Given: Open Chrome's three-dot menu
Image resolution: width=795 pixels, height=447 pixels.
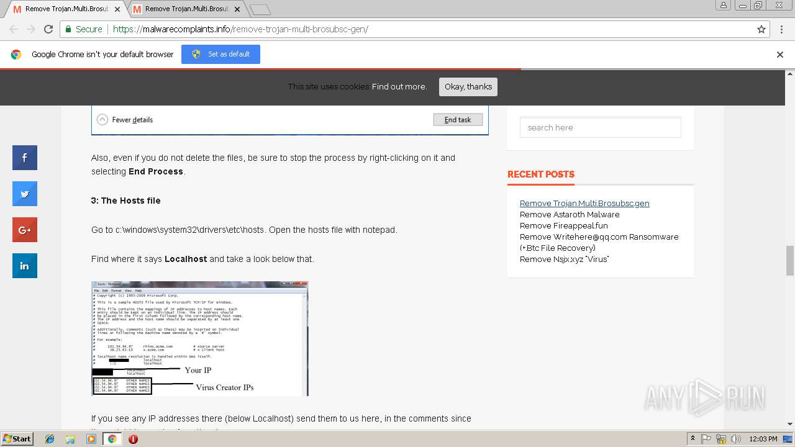Looking at the screenshot, I should (x=782, y=29).
